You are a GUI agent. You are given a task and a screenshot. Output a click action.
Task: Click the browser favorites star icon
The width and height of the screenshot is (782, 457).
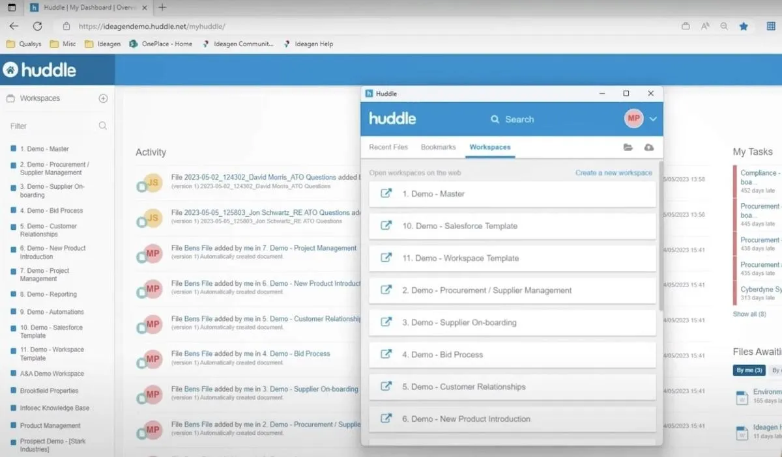[x=744, y=26]
